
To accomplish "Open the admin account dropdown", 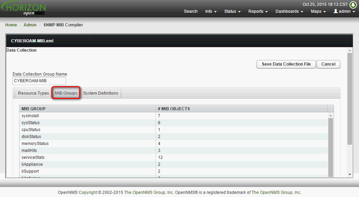I will tap(344, 11).
